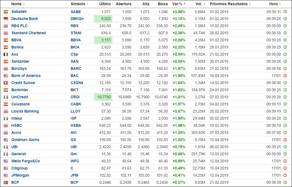
Task: Click the red clock icon in Citigroup row
Action: coord(285,168)
